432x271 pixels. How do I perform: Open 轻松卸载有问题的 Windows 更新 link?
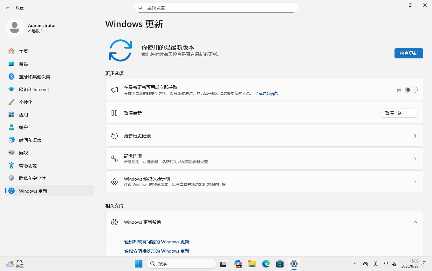click(x=157, y=242)
